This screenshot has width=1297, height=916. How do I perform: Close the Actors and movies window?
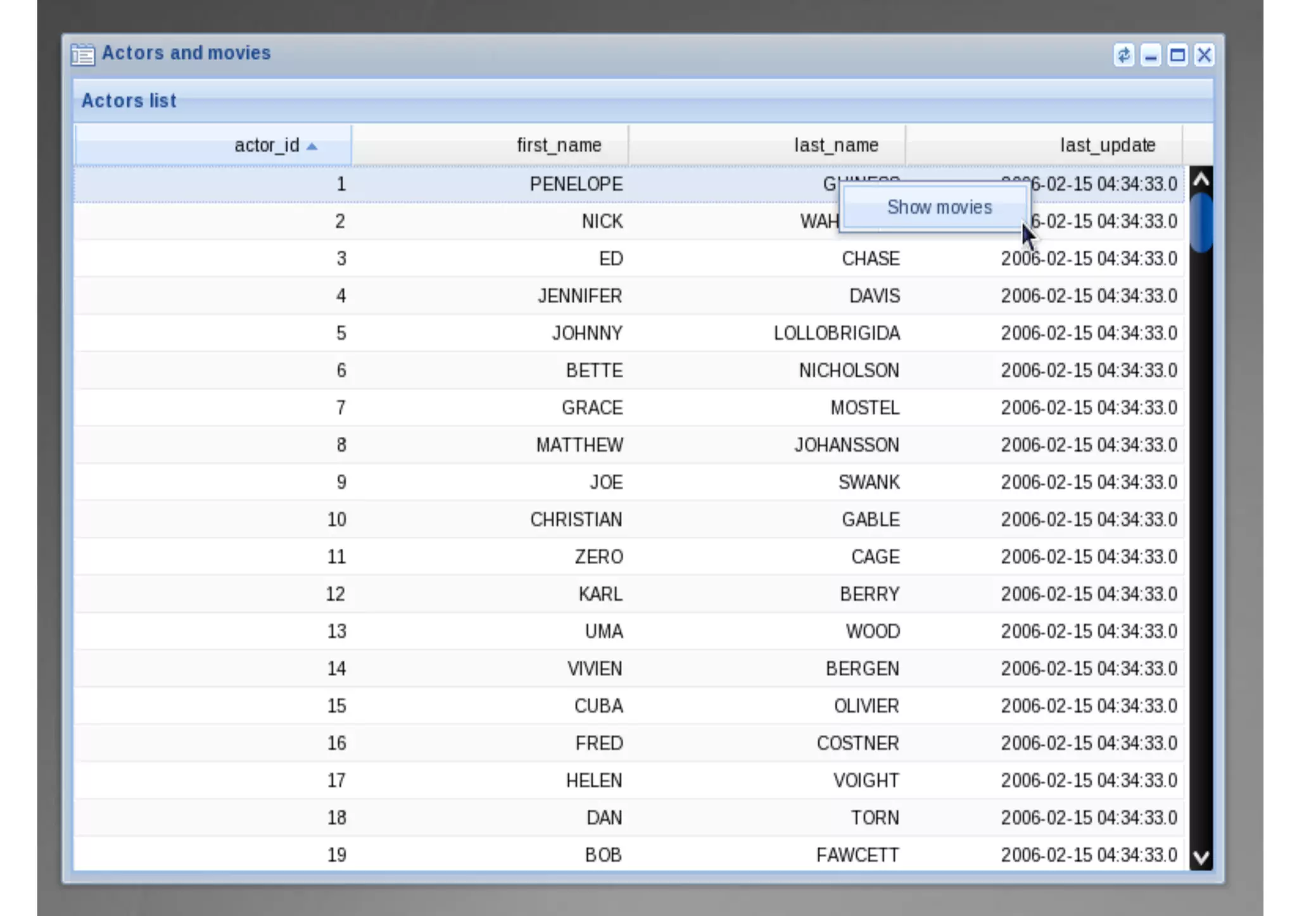tap(1204, 56)
